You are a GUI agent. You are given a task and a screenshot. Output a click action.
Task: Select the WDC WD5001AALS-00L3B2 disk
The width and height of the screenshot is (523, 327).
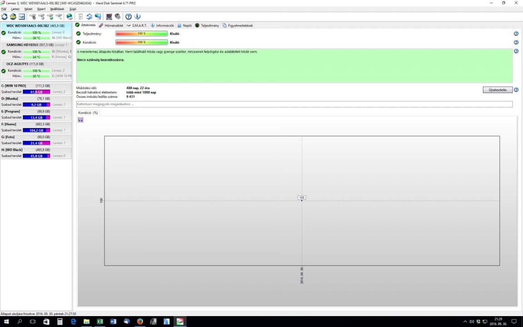[x=36, y=32]
